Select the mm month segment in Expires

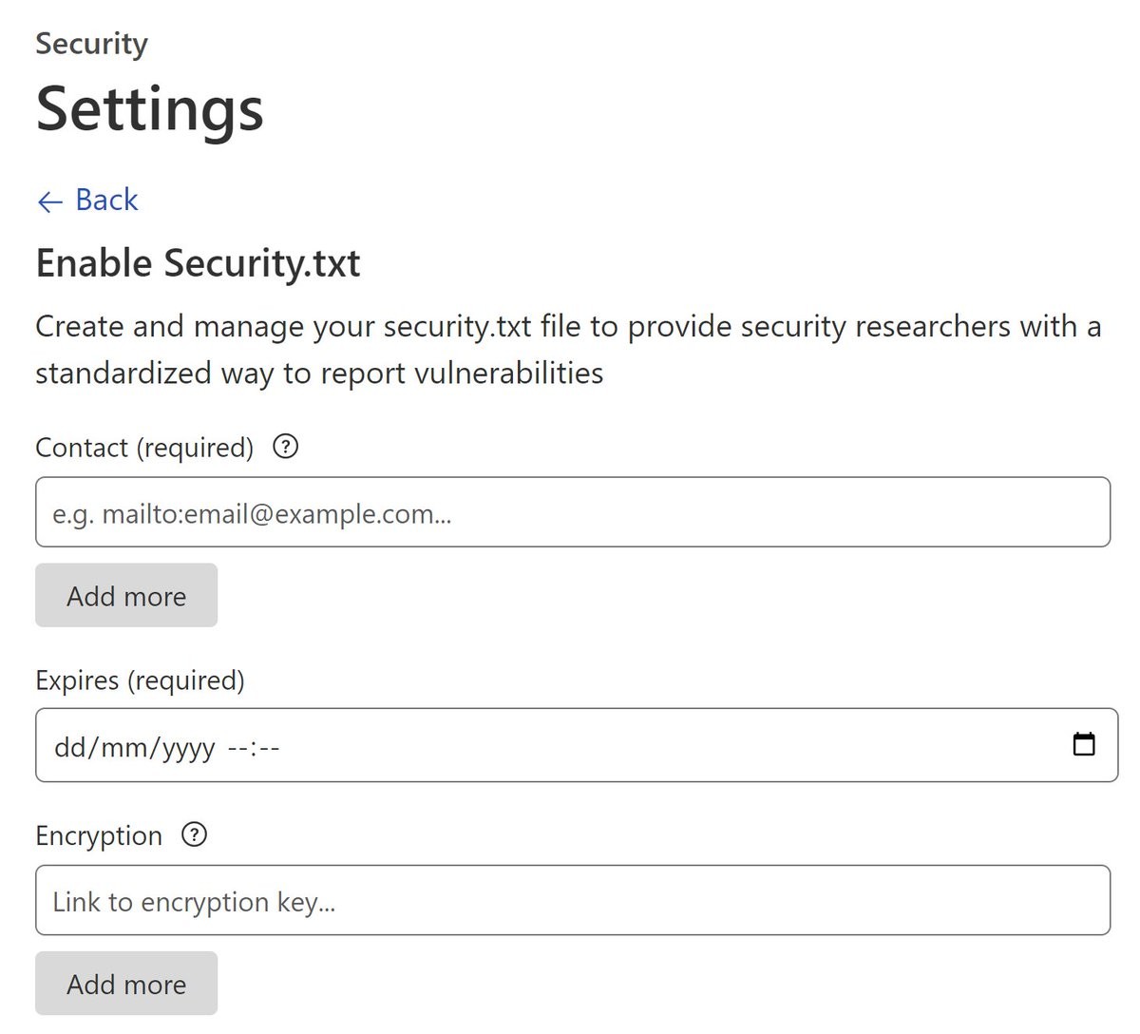123,747
